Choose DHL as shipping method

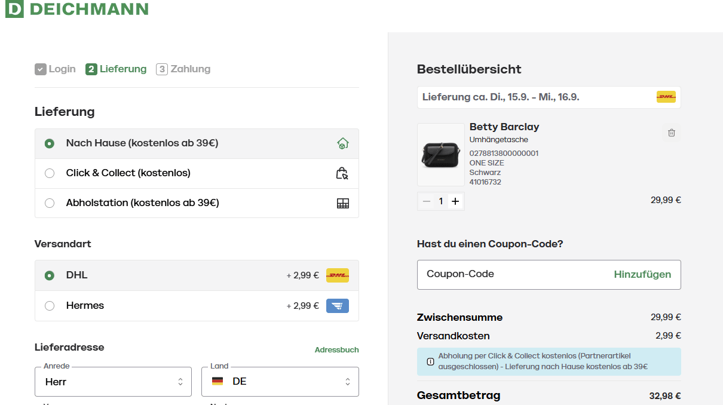click(197, 275)
